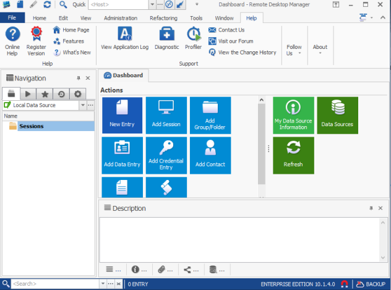Pin the Description panel
Screen dimensions: 391x290
tap(371, 208)
